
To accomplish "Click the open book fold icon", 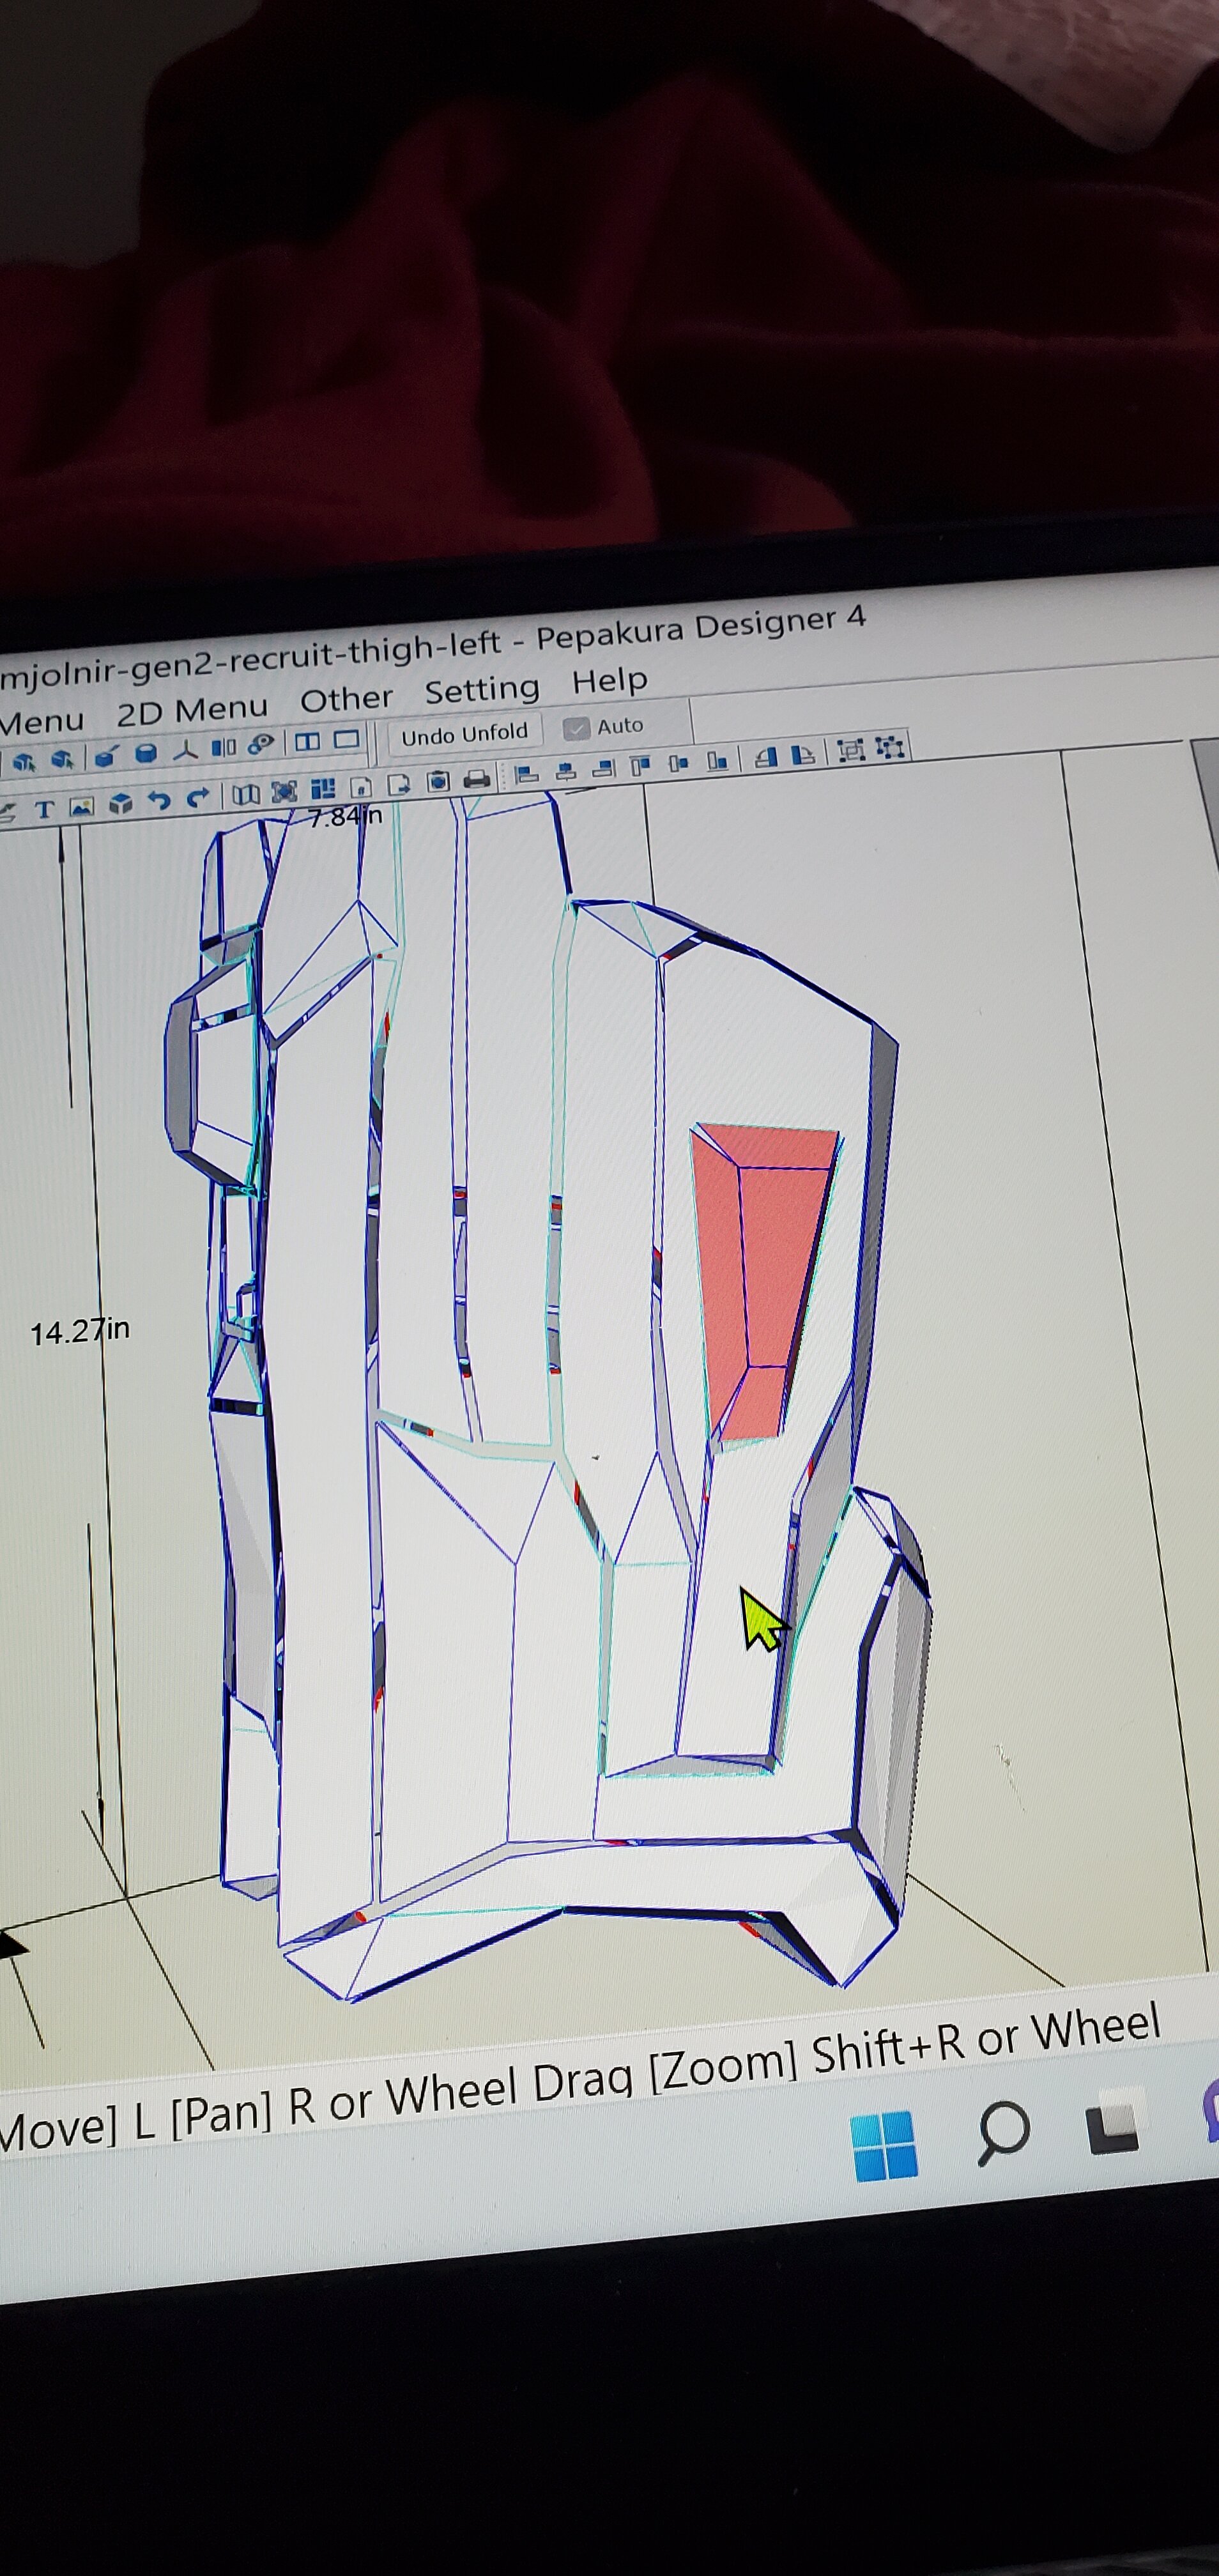I will [246, 794].
